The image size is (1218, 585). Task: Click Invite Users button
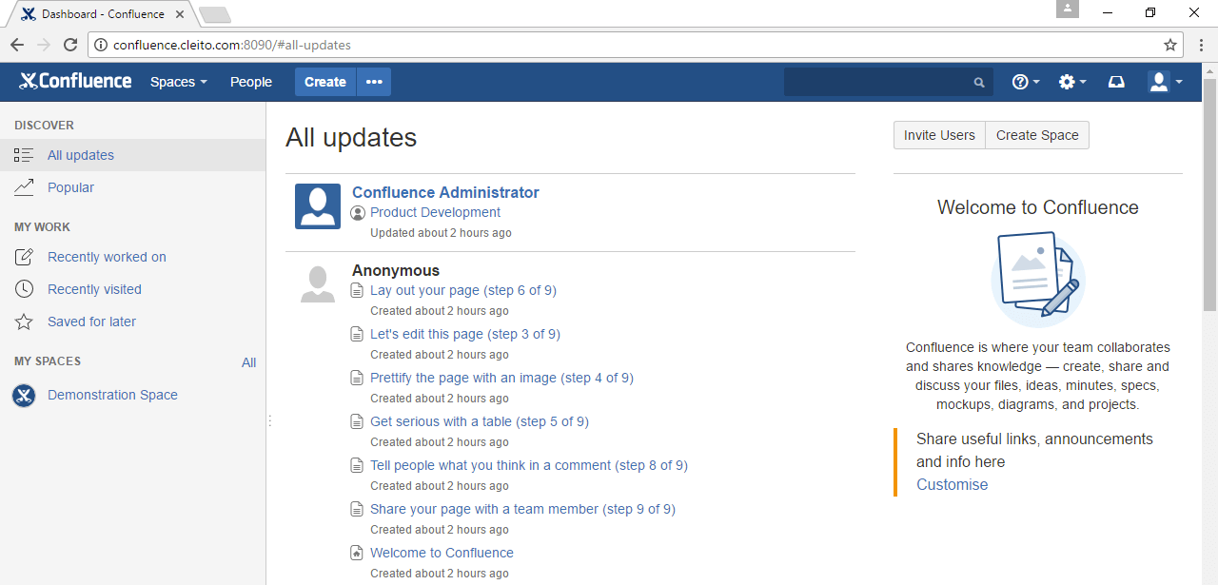click(939, 135)
